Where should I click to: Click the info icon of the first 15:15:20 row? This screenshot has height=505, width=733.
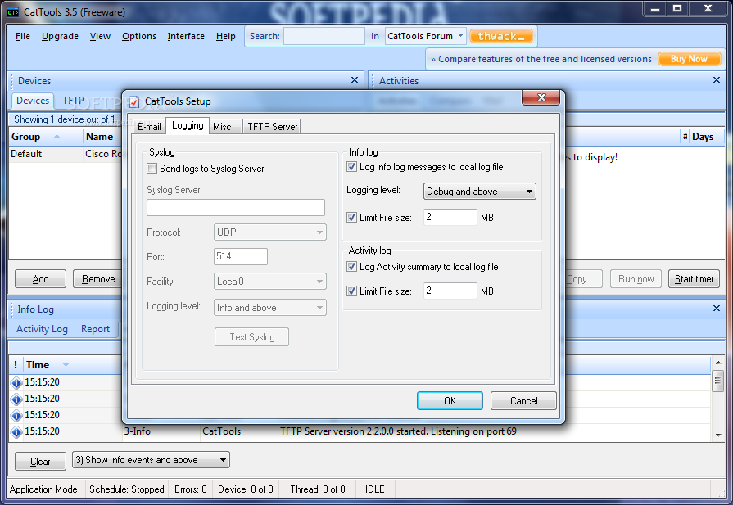point(16,382)
